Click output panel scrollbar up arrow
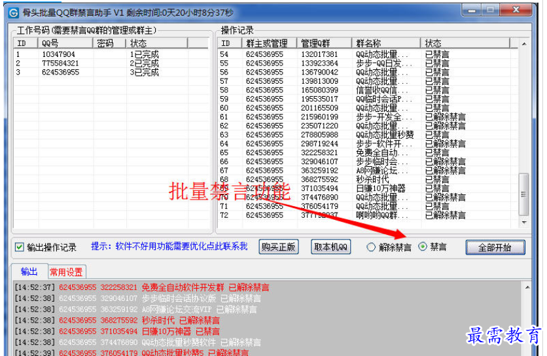This screenshot has height=356, width=547. (x=527, y=287)
